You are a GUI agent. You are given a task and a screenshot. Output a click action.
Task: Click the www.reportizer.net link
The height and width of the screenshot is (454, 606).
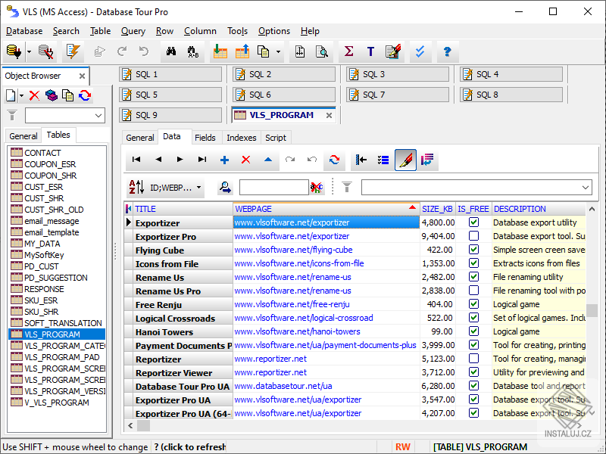[270, 359]
